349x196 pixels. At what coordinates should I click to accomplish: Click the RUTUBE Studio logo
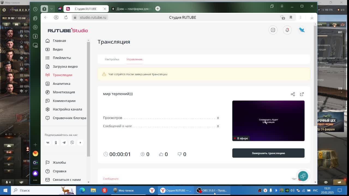pos(68,30)
